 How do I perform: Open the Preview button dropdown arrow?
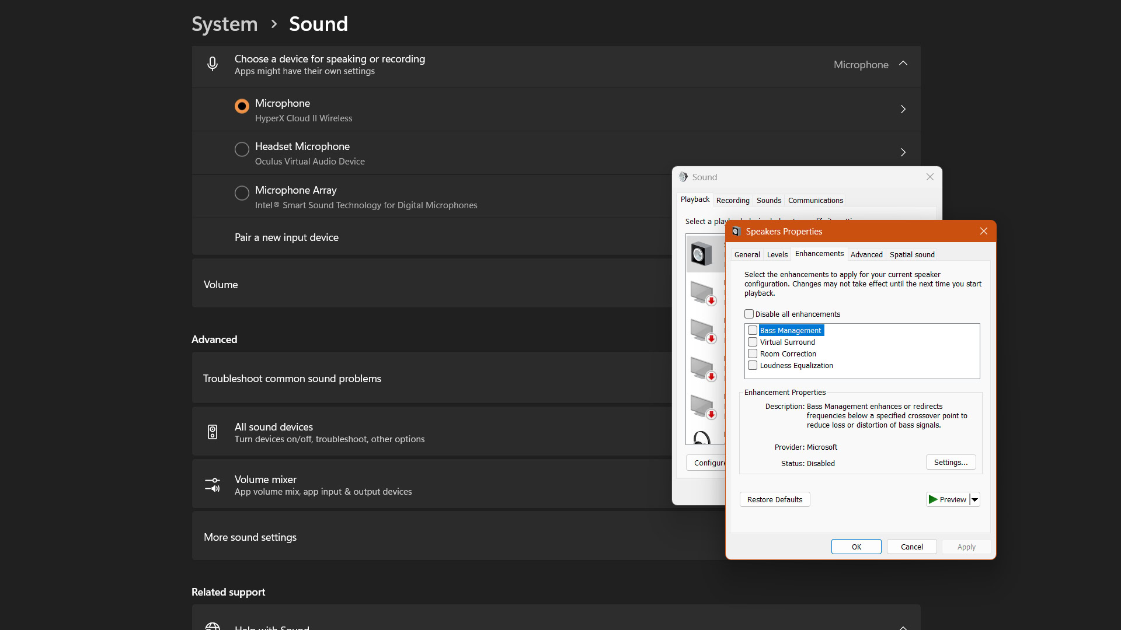point(974,499)
